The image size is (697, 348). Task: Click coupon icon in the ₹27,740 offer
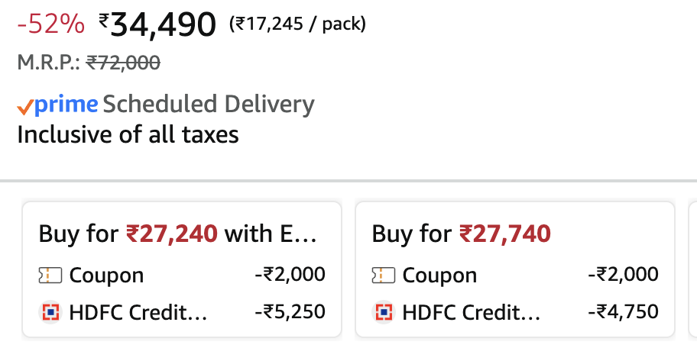[383, 275]
